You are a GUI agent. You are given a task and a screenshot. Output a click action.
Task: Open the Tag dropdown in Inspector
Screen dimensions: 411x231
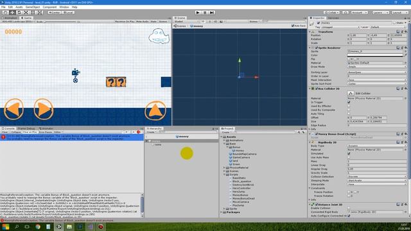tap(340, 27)
